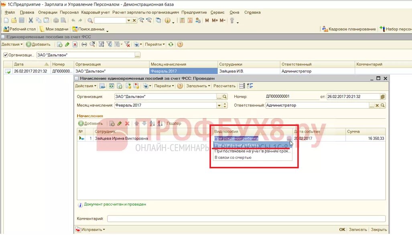
Task: Open the Операции menu
Action: click(x=48, y=12)
